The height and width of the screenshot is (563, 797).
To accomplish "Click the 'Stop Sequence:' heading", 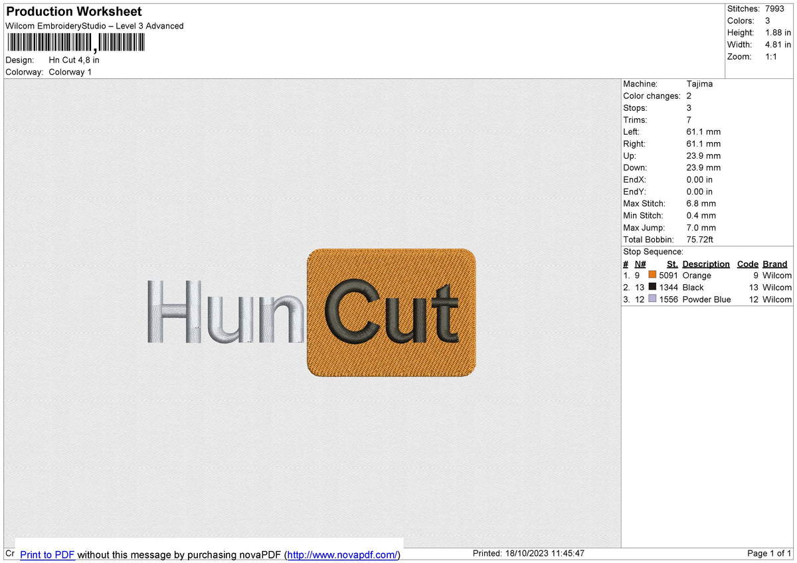I will (653, 252).
